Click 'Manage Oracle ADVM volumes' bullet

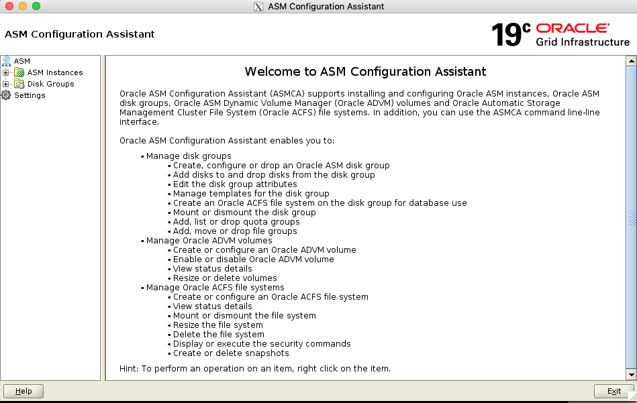209,240
